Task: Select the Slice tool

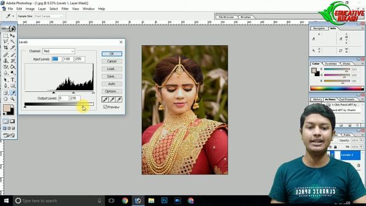Action: pyautogui.click(x=13, y=47)
